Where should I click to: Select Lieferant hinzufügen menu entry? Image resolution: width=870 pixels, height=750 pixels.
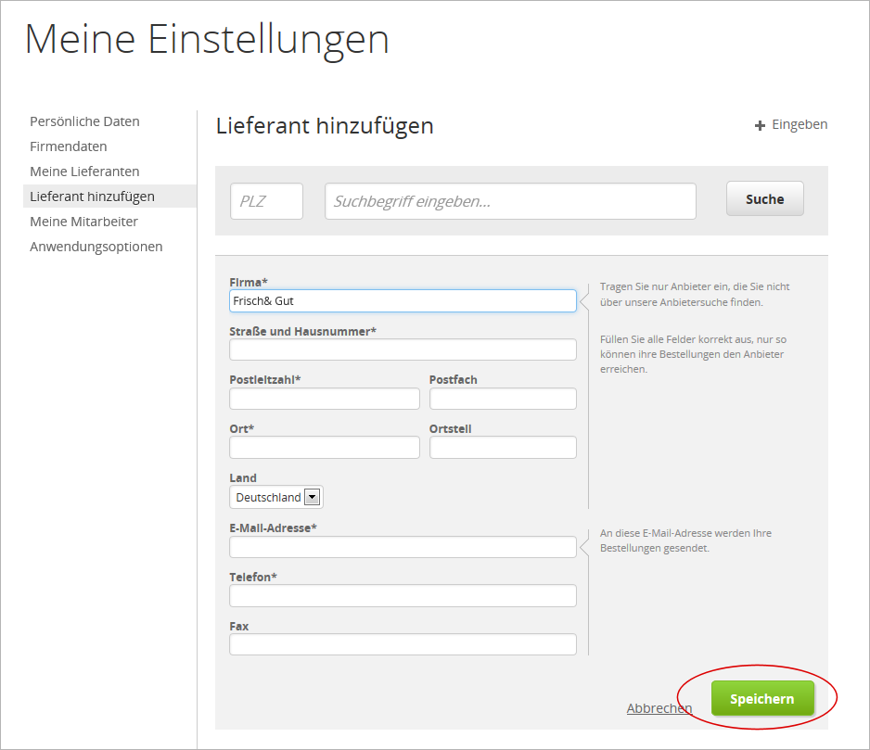92,197
